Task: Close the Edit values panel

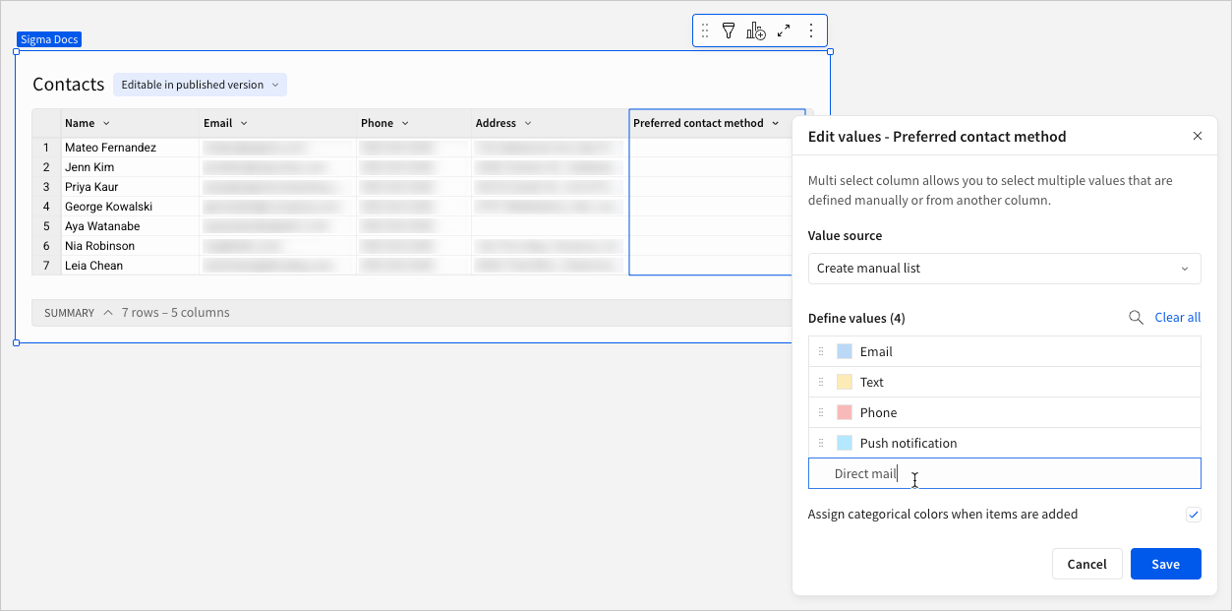Action: [1198, 136]
